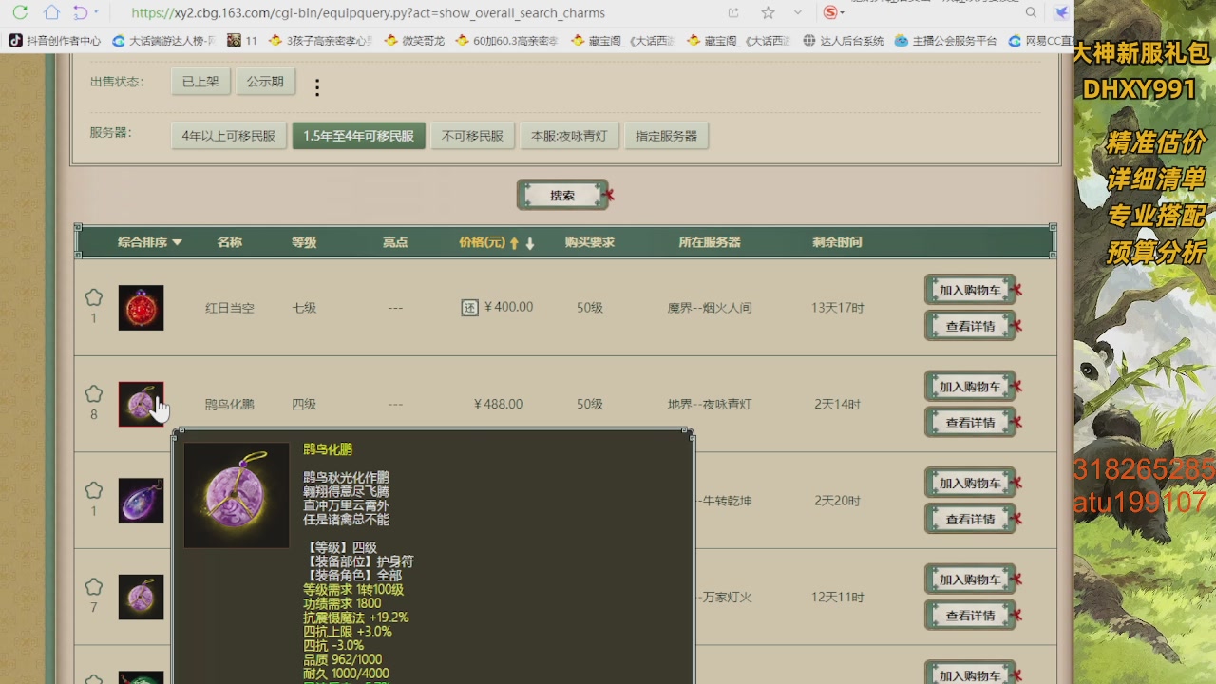The image size is (1216, 684).
Task: Open the 主播公会服务平台 bookmark
Action: (x=946, y=41)
